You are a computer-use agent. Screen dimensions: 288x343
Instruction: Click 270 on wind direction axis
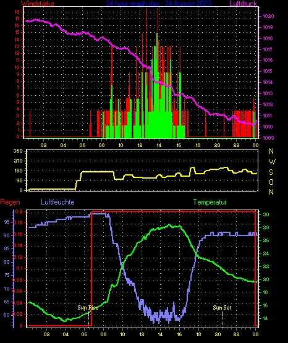click(18, 161)
